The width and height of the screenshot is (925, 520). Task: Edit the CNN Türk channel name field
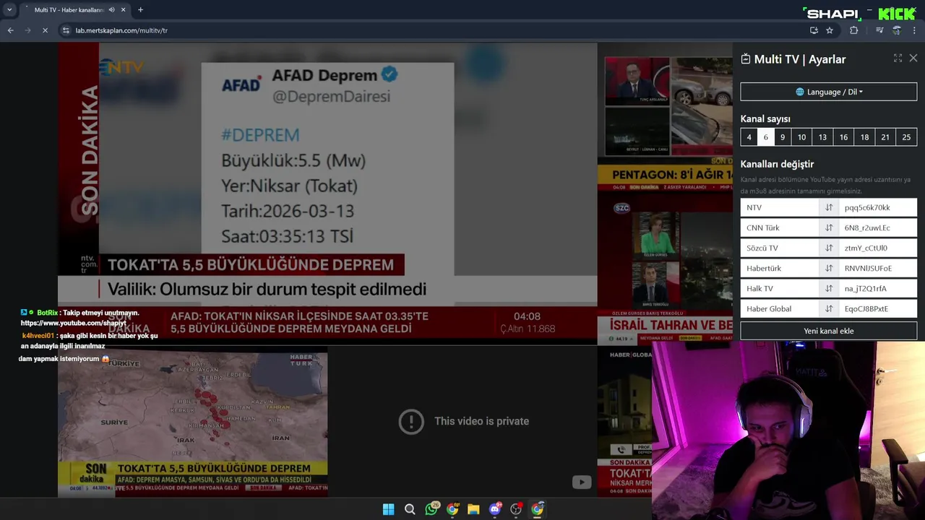(780, 227)
